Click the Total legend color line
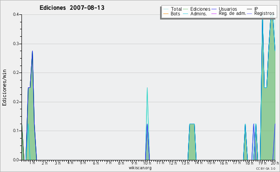The width and height of the screenshot is (280, 172). point(166,9)
